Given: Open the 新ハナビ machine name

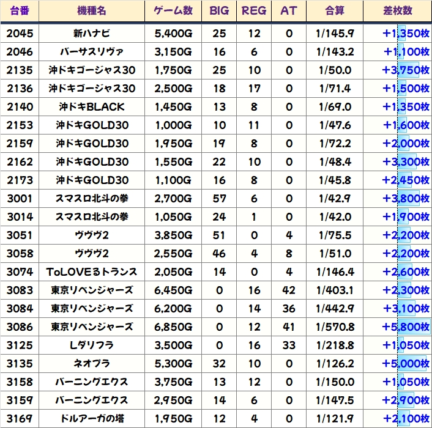Looking at the screenshot, I should [92, 33].
